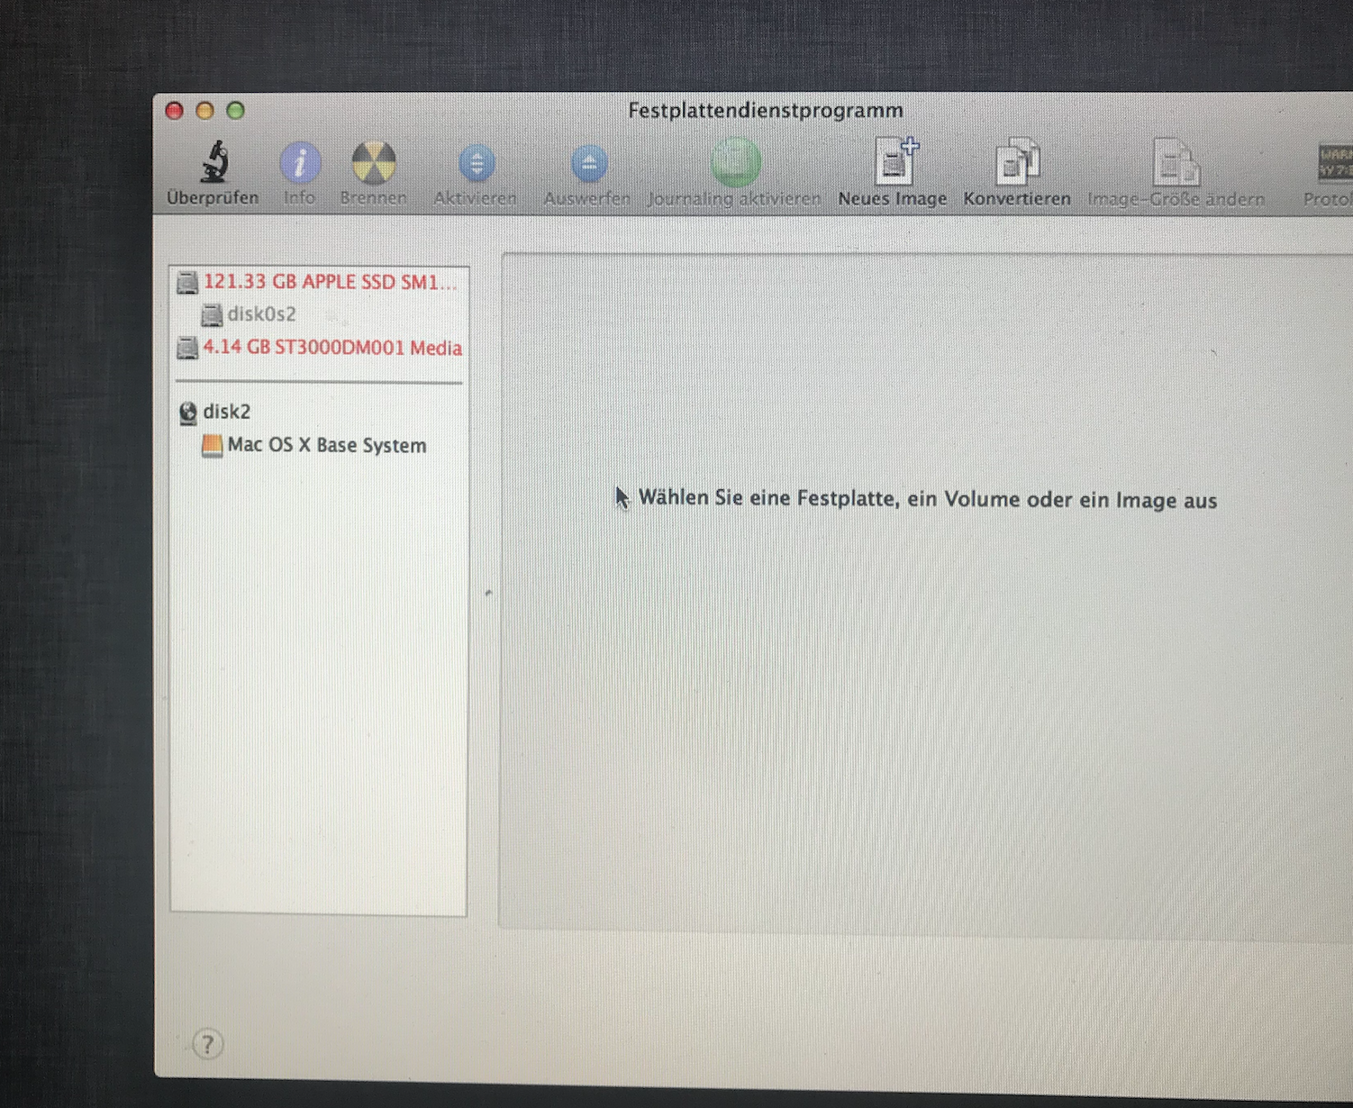Viewport: 1353px width, 1108px height.
Task: Click the red close window button
Action: coord(175,111)
